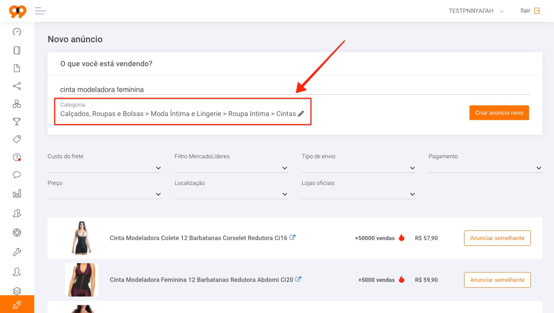Image resolution: width=554 pixels, height=313 pixels.
Task: Click the bar chart icon in sidebar
Action: point(17,193)
